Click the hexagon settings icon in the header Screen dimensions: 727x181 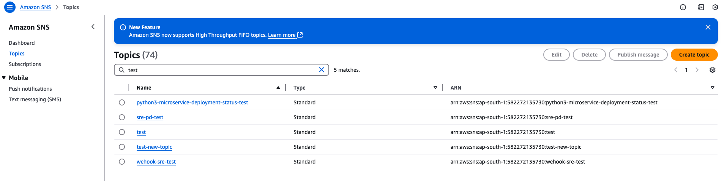[715, 7]
